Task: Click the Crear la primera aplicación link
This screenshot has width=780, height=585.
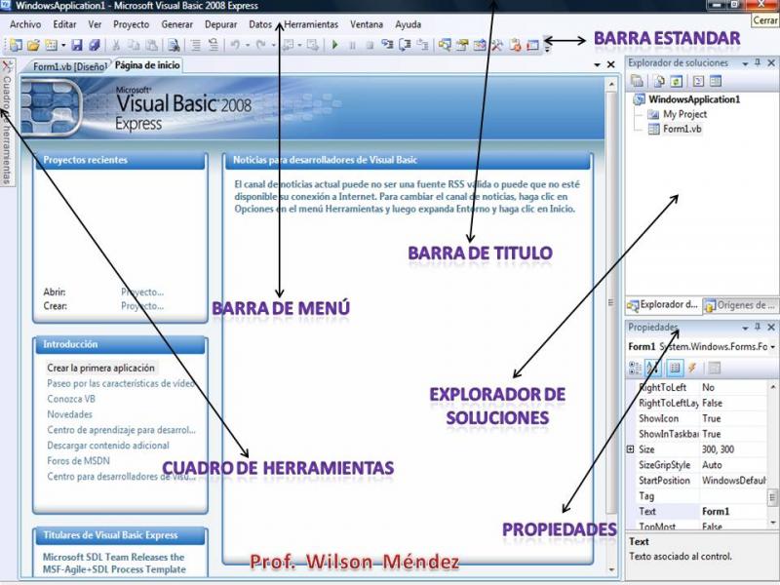Action: point(101,369)
